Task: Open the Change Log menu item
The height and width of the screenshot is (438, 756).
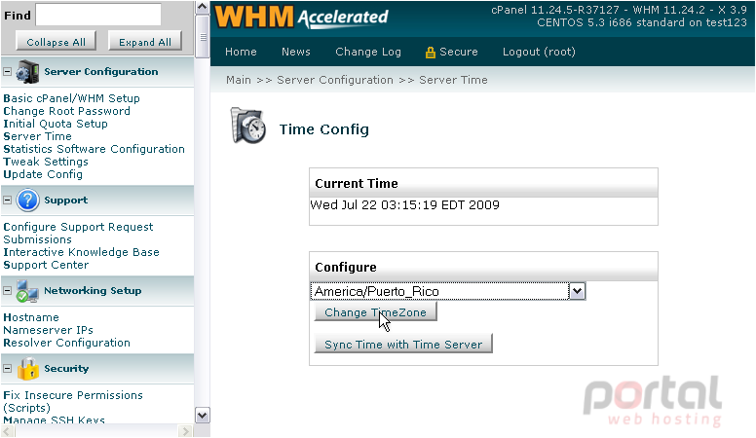Action: (368, 52)
